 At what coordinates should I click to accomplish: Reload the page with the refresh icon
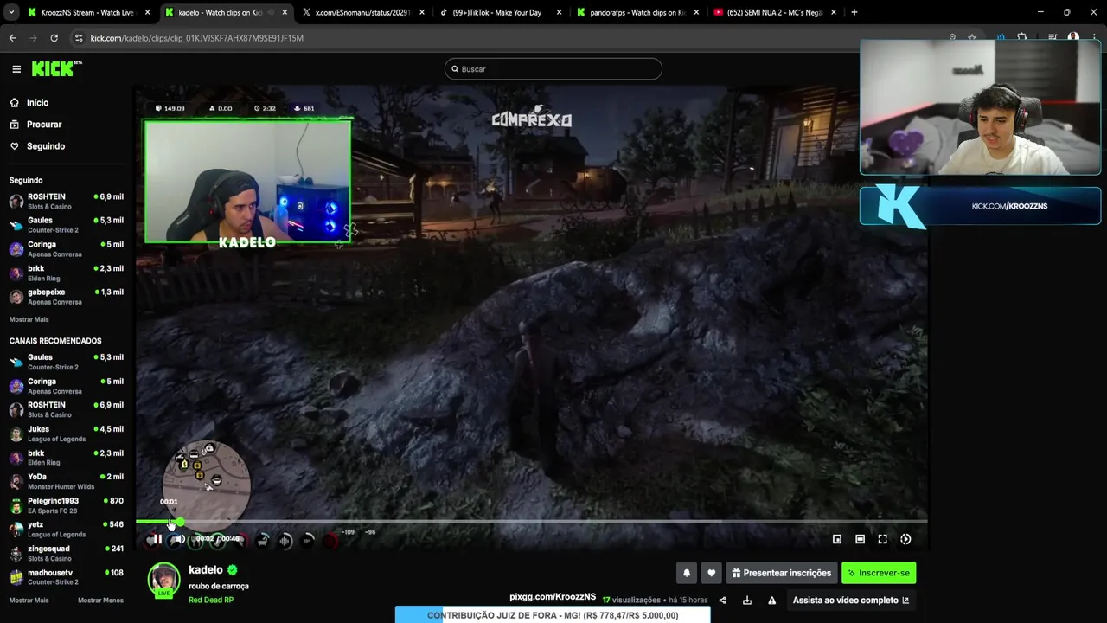pos(54,38)
